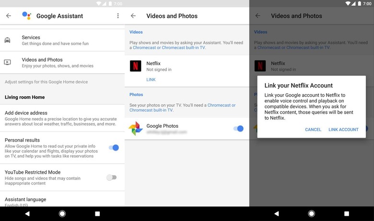Tap Android recents button on left navbar
The height and width of the screenshot is (221, 374).
97,214
